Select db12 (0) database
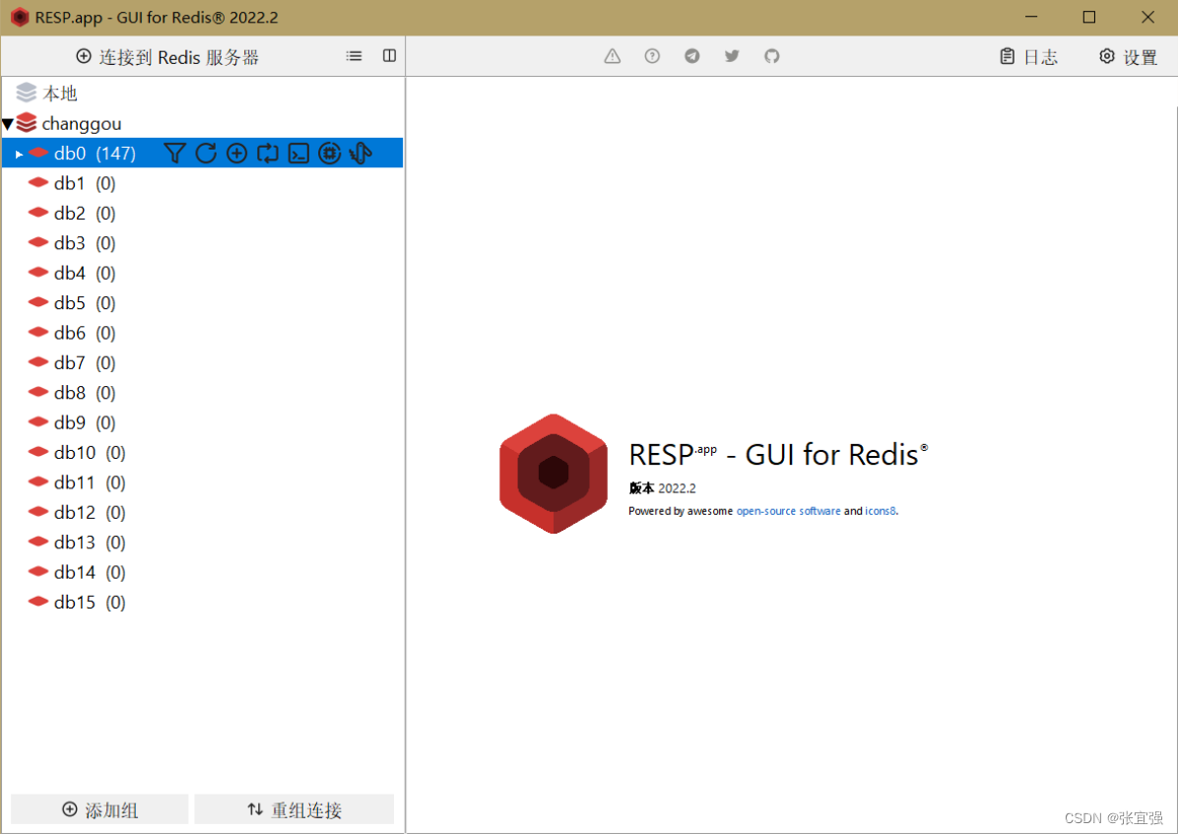The image size is (1178, 834). pyautogui.click(x=203, y=512)
